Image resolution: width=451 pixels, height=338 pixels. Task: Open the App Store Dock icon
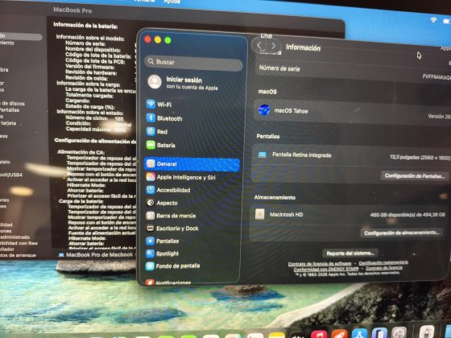pos(359,334)
